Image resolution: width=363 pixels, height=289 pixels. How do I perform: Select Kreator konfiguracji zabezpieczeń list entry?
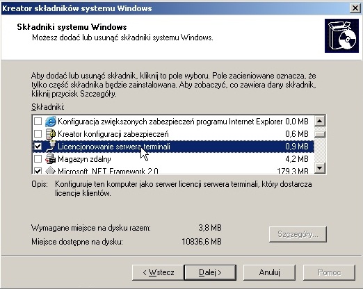pos(172,134)
